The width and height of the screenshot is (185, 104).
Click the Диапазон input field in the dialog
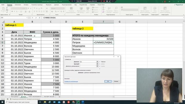[88, 62]
